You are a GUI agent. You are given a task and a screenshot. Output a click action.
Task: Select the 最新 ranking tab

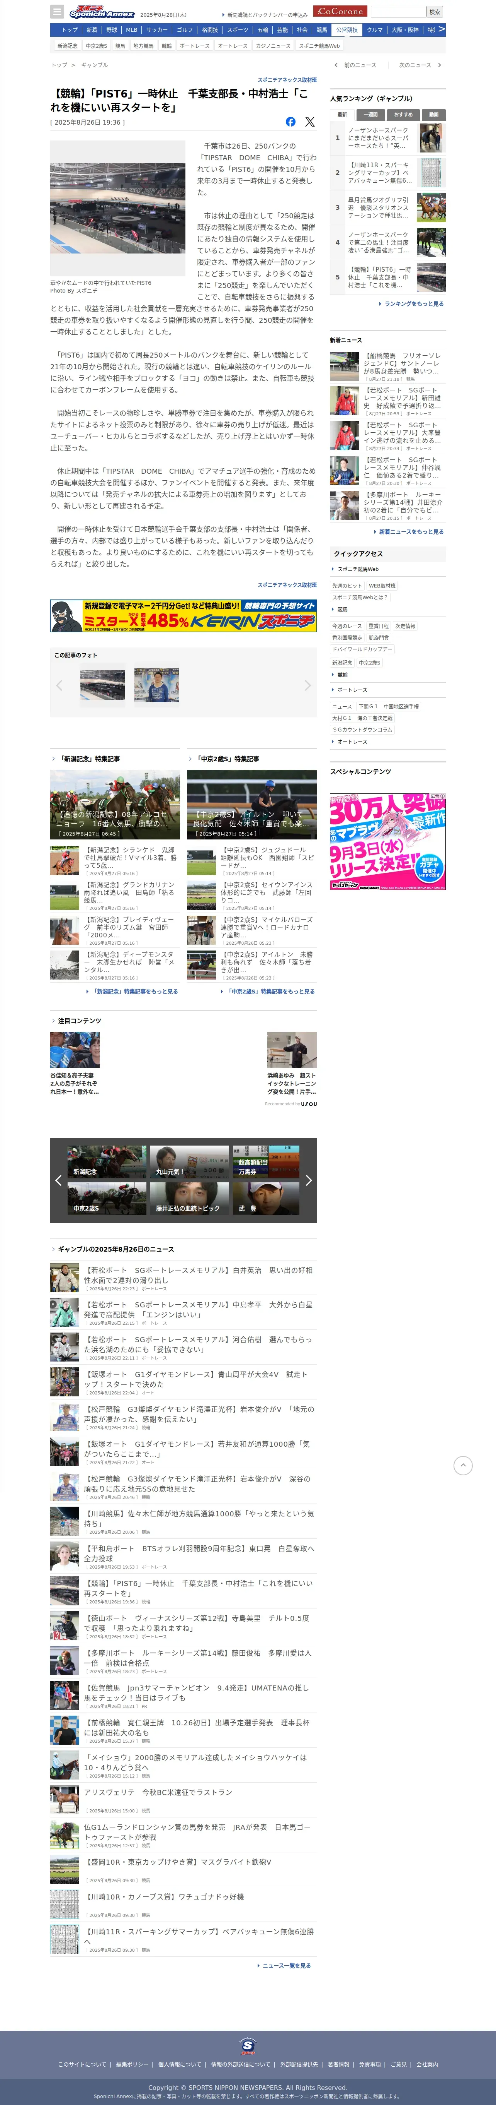342,115
